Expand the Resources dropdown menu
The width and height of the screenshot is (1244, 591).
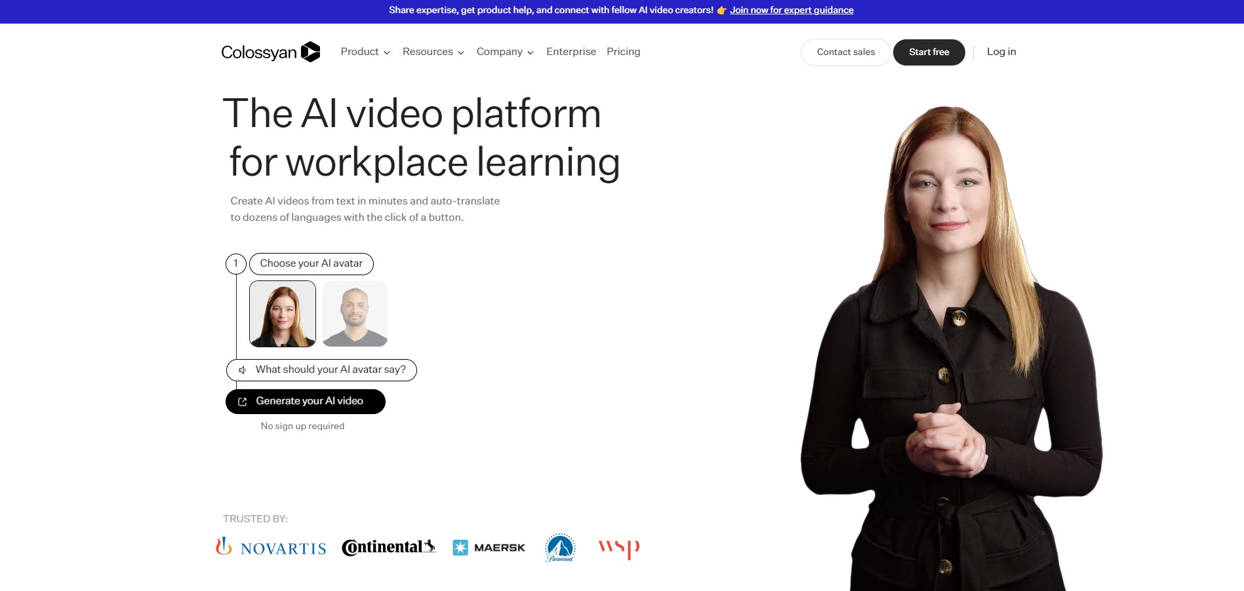433,52
